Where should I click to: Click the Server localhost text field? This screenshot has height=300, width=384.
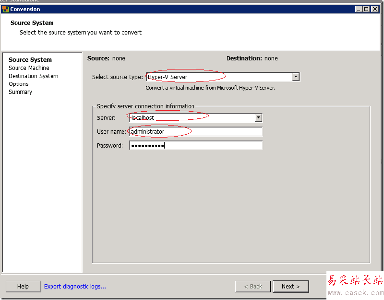tap(192, 117)
